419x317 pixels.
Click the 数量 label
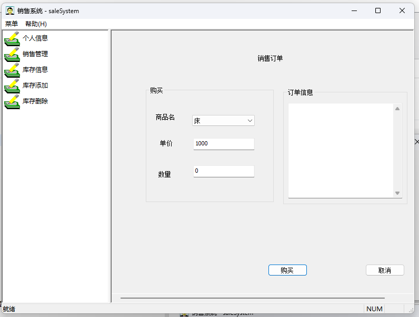pos(164,174)
